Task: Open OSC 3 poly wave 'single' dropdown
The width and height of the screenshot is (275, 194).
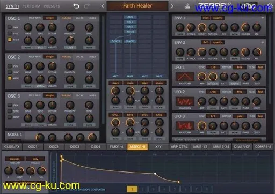Action: [x=50, y=95]
